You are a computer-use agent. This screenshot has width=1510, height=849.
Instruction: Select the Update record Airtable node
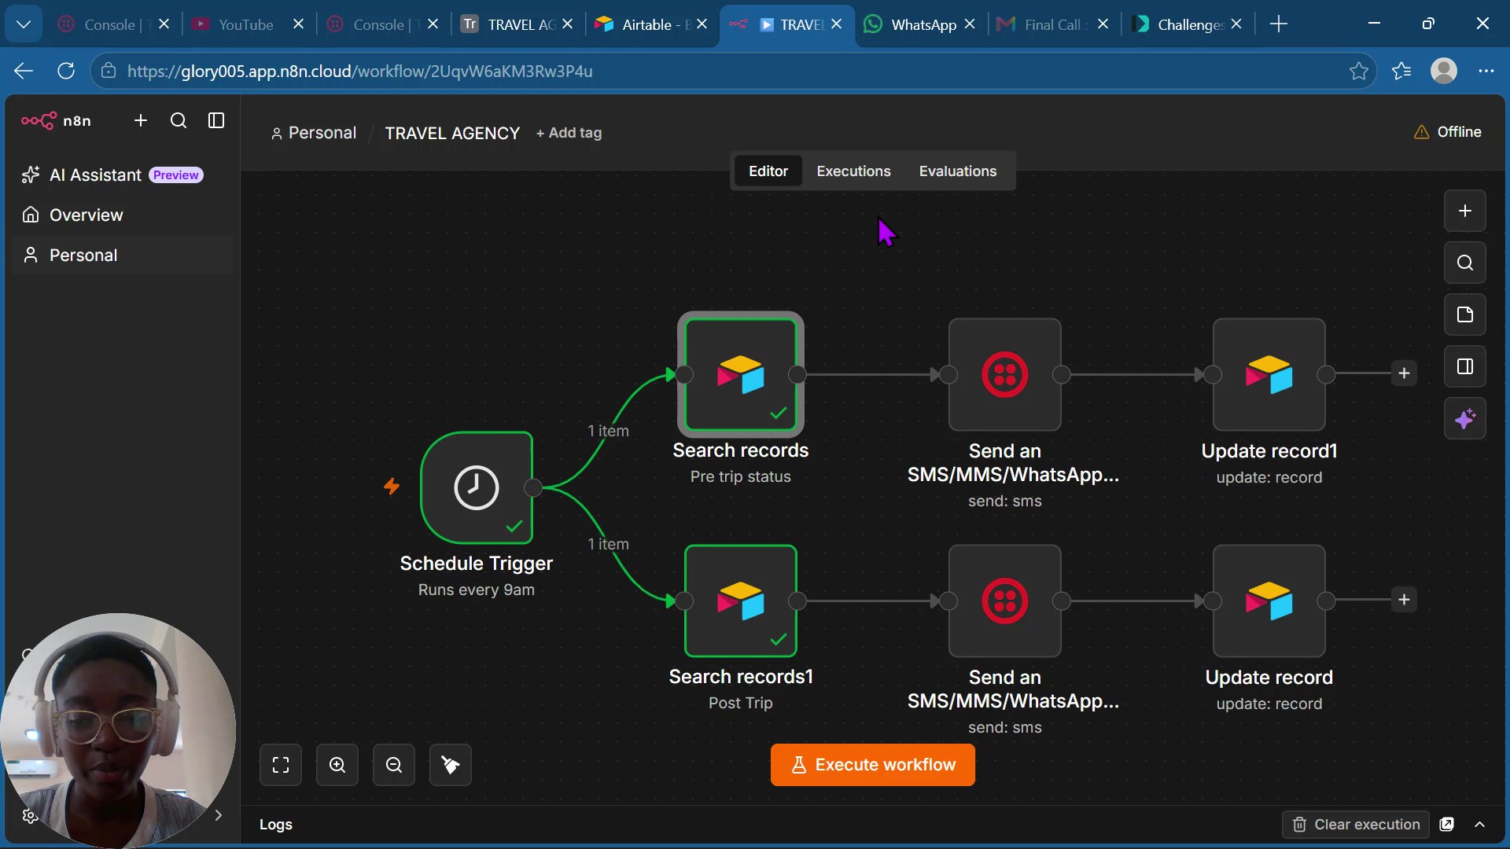pos(1269,601)
